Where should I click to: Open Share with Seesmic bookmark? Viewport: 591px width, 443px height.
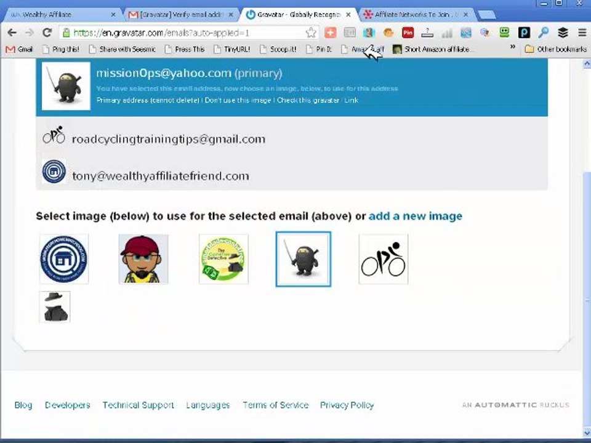click(x=122, y=49)
